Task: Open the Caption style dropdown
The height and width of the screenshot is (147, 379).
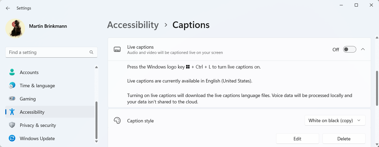Action: 335,121
